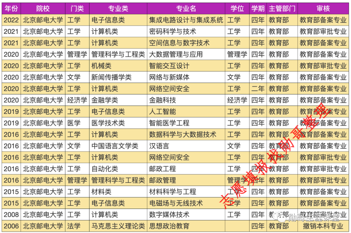Click the 专业类 column header
The image size is (351, 233).
[x=118, y=8]
